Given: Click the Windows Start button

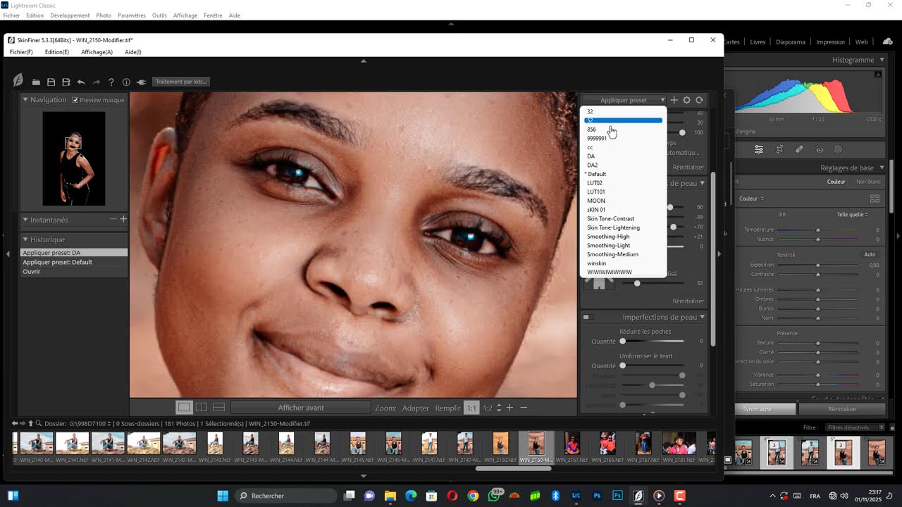Looking at the screenshot, I should [x=223, y=496].
